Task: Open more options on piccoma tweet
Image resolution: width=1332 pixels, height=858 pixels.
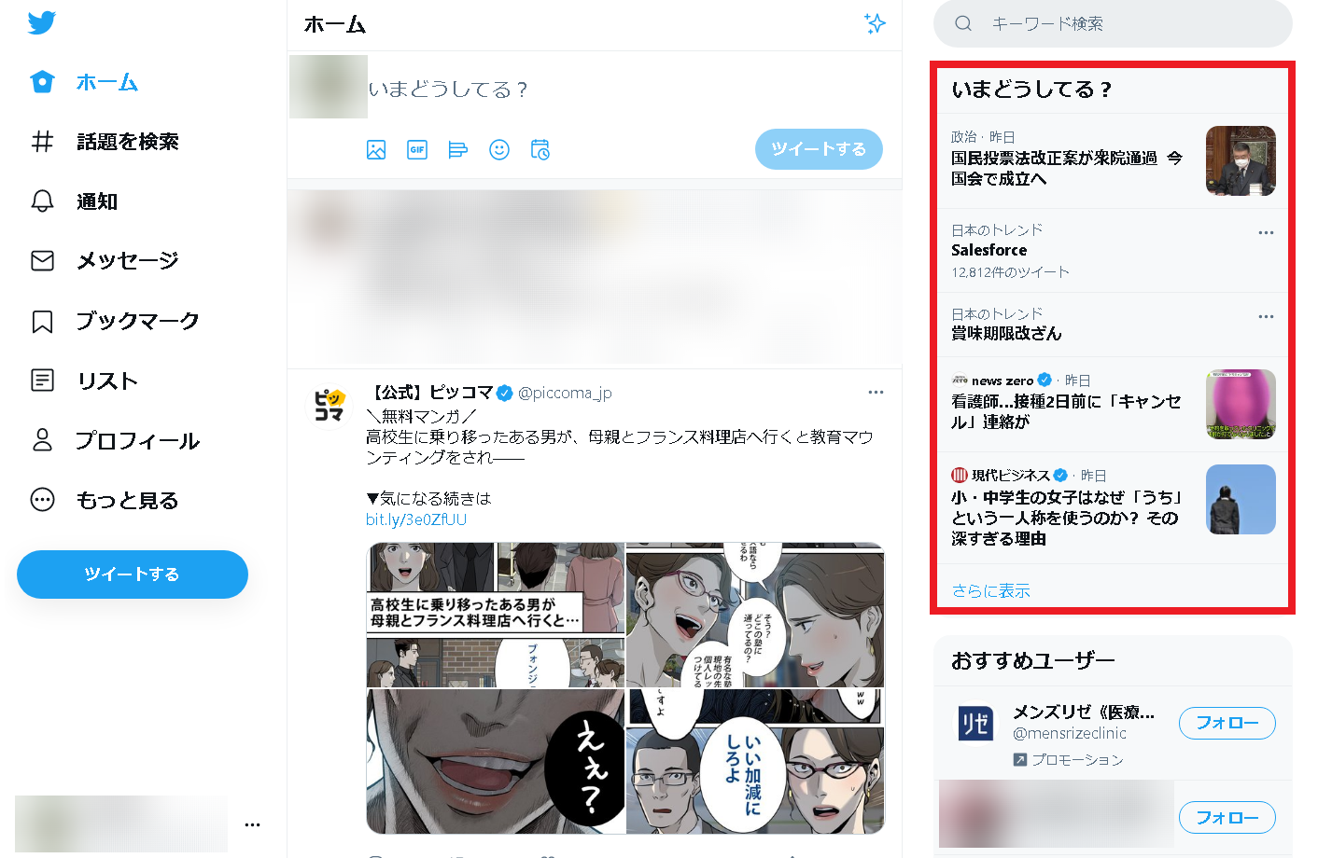Action: (x=876, y=393)
